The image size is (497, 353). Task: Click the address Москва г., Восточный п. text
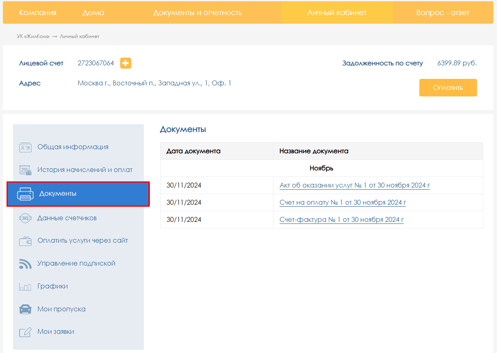pyautogui.click(x=154, y=83)
